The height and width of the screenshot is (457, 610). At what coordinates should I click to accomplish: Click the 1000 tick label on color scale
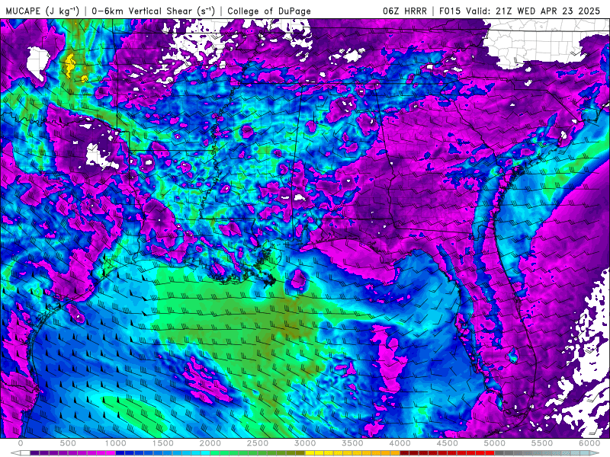point(116,443)
